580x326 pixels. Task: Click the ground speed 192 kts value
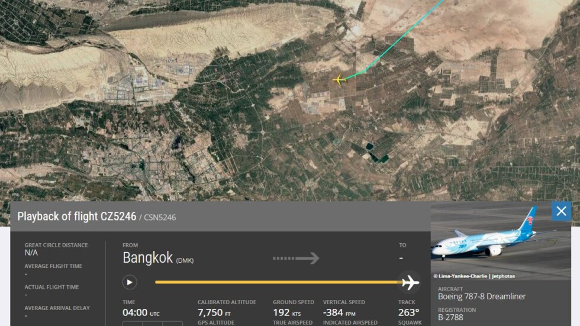286,313
